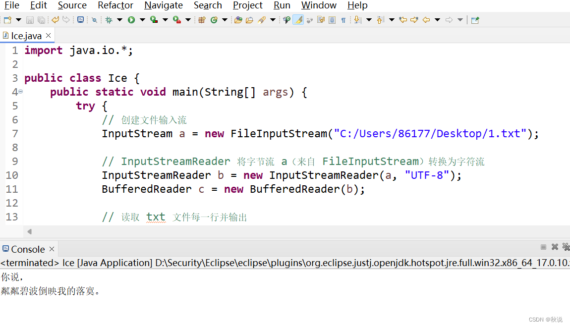
Task: Expand the Debug dropdown arrow
Action: pyautogui.click(x=119, y=20)
